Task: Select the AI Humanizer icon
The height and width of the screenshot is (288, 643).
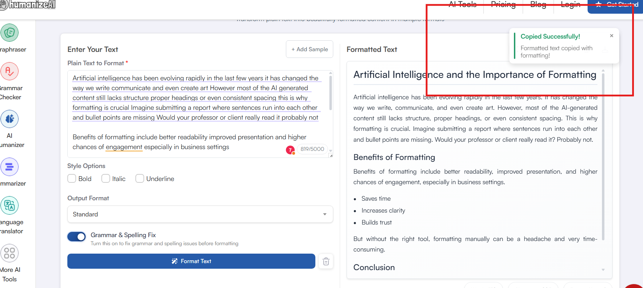Action: (9, 119)
